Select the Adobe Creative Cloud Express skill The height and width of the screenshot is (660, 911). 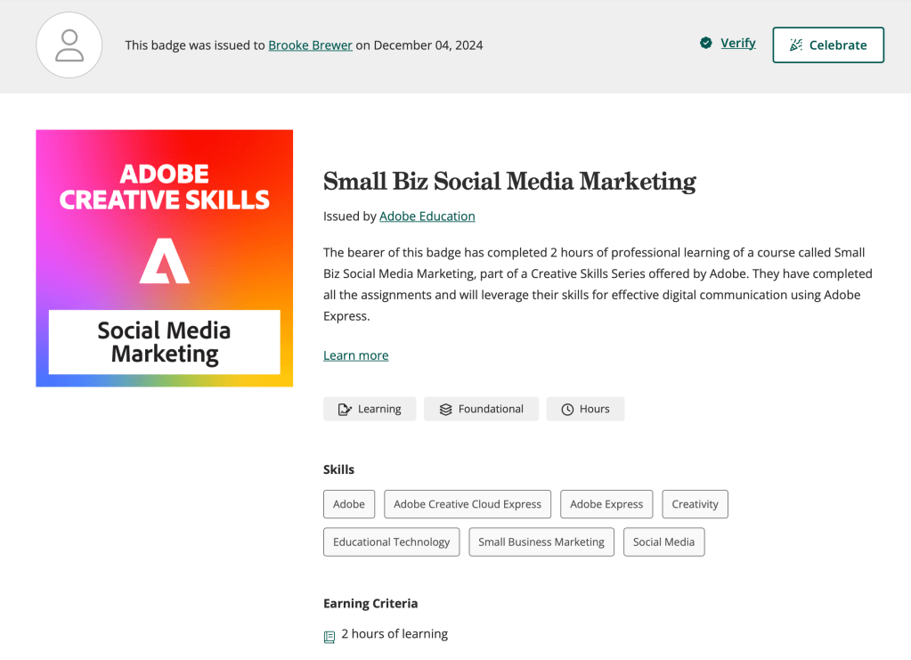tap(468, 504)
